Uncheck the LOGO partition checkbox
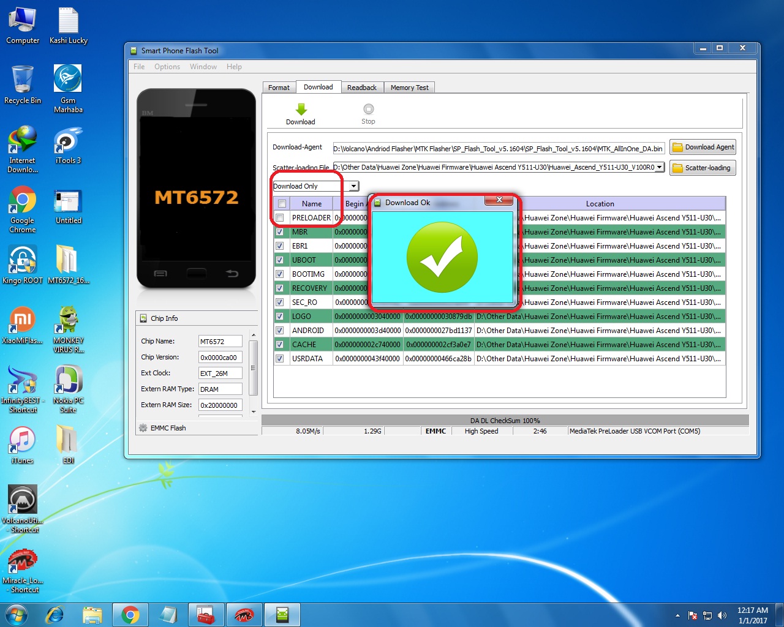The width and height of the screenshot is (784, 627). click(x=280, y=317)
